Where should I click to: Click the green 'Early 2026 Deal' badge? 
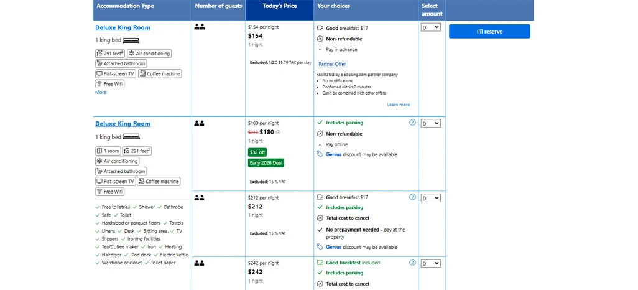[x=266, y=163]
